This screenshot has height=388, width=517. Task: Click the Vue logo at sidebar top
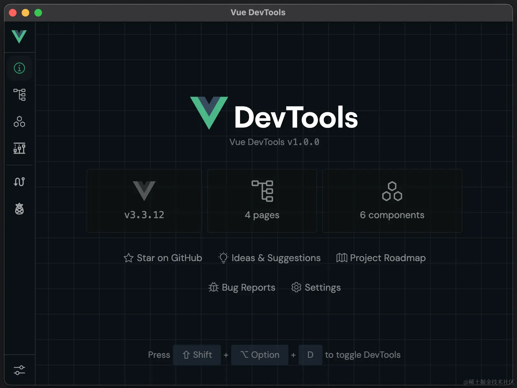19,36
